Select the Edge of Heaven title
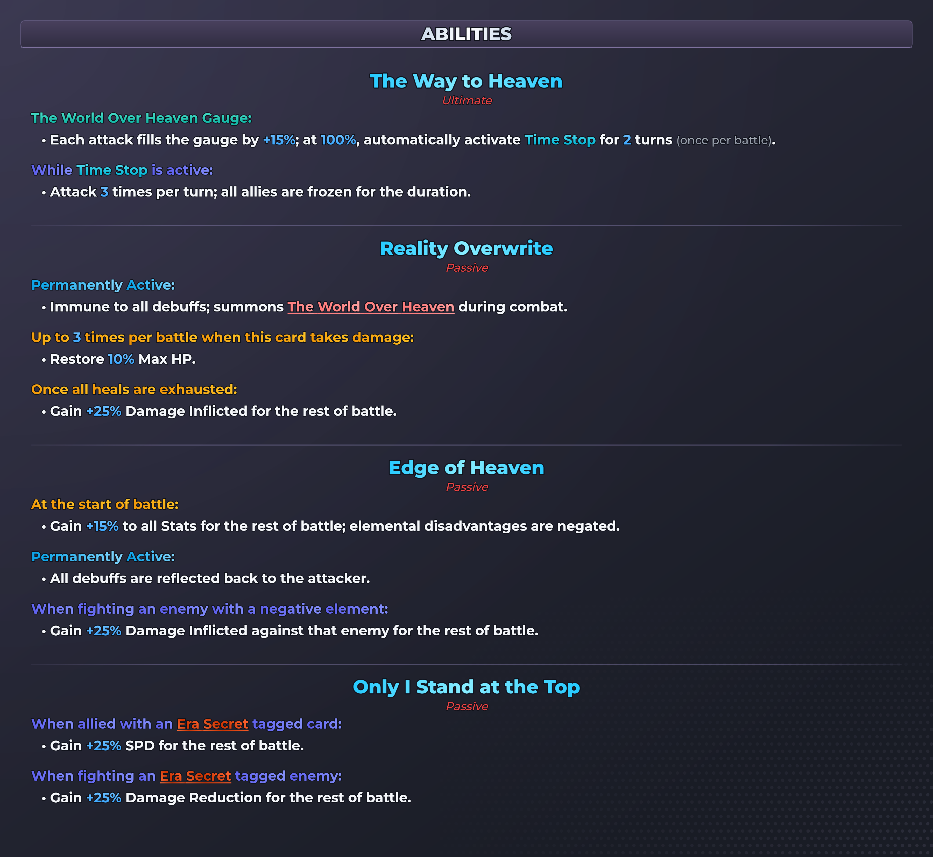 (466, 468)
